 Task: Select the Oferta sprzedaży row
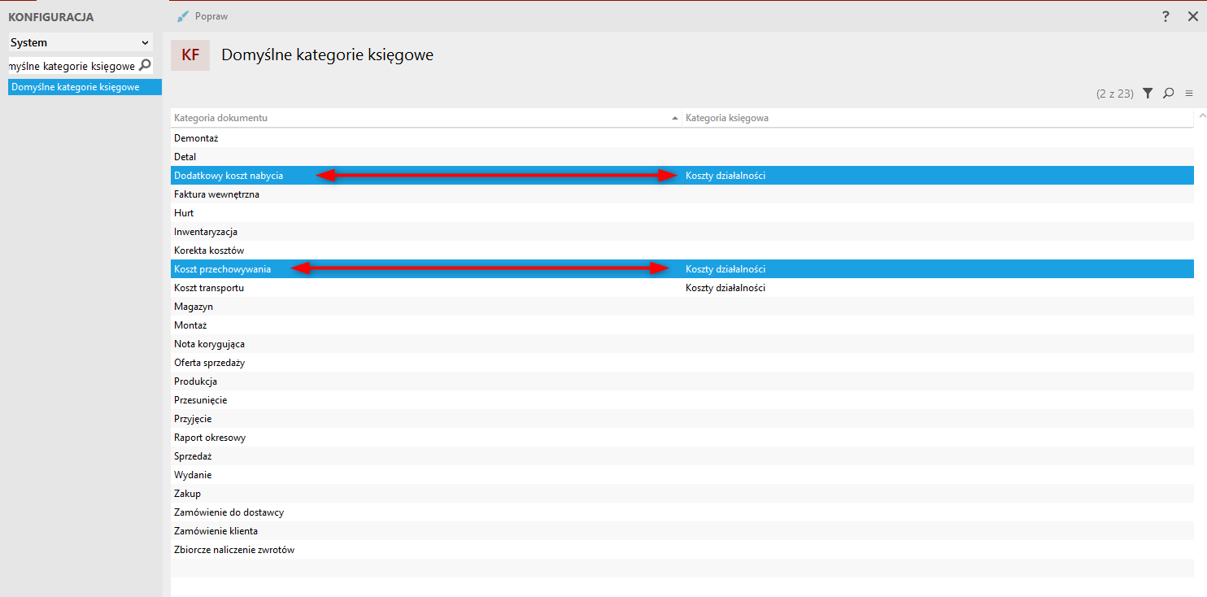pos(682,363)
